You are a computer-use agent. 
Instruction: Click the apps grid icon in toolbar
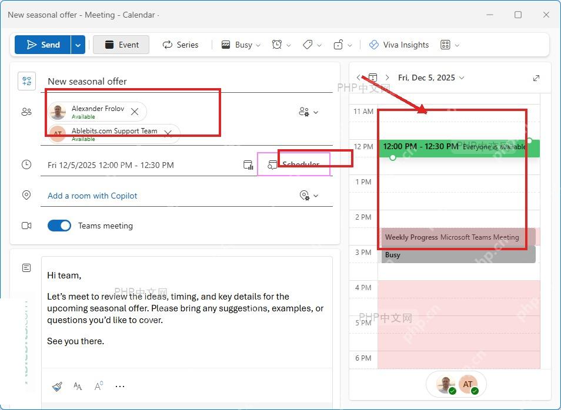coord(445,45)
